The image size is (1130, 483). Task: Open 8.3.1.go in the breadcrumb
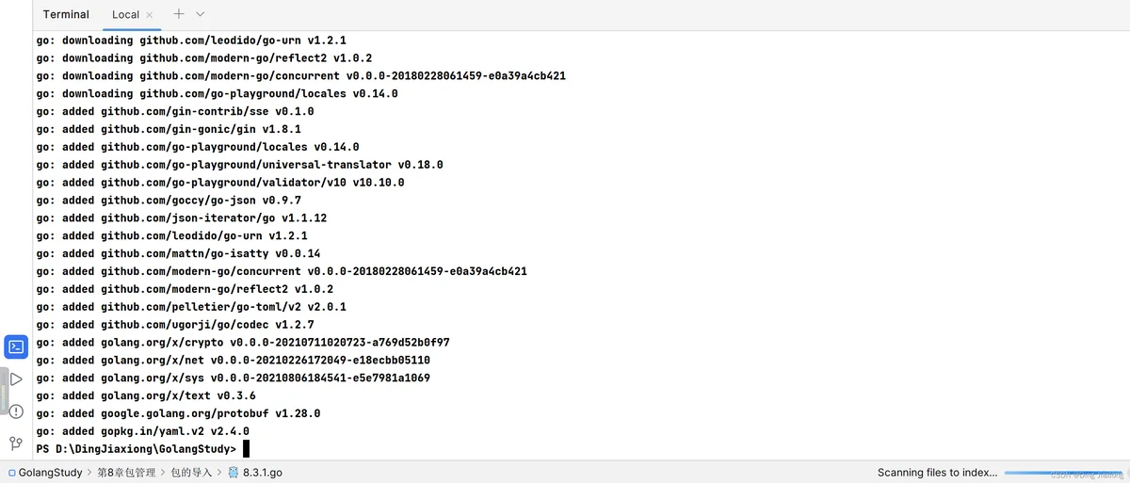[262, 473]
